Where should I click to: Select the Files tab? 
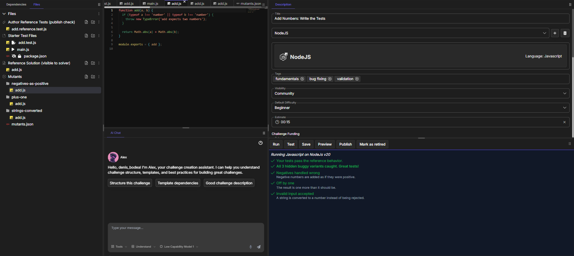pos(37,4)
